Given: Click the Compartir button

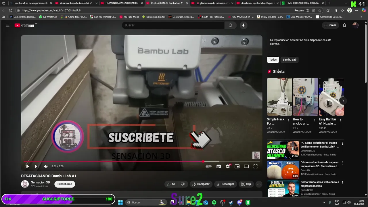Looking at the screenshot, I should pyautogui.click(x=201, y=184).
